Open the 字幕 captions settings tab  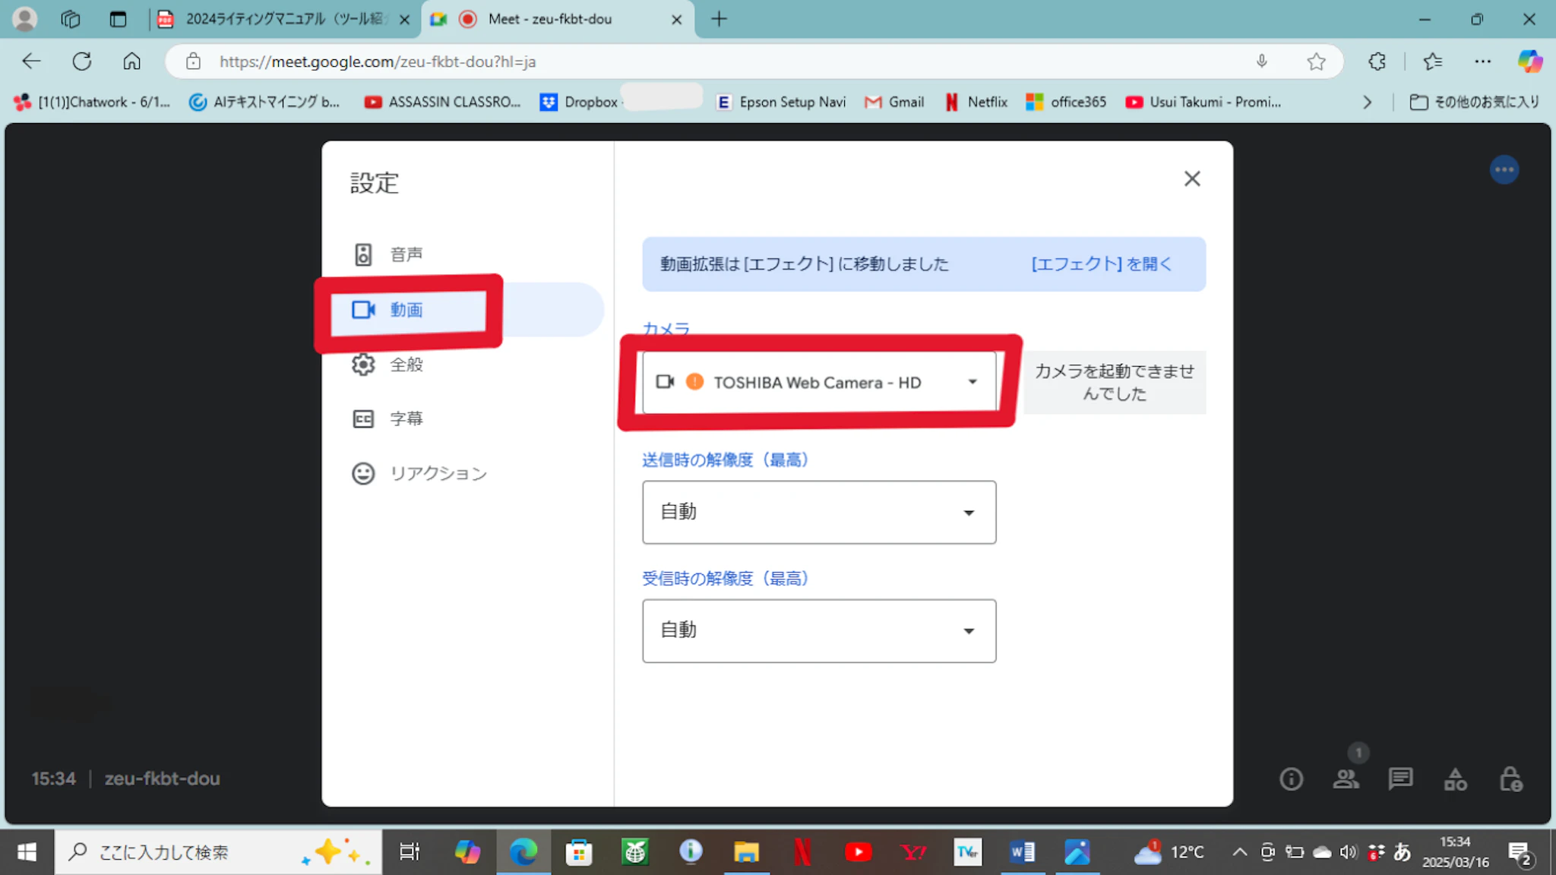406,419
